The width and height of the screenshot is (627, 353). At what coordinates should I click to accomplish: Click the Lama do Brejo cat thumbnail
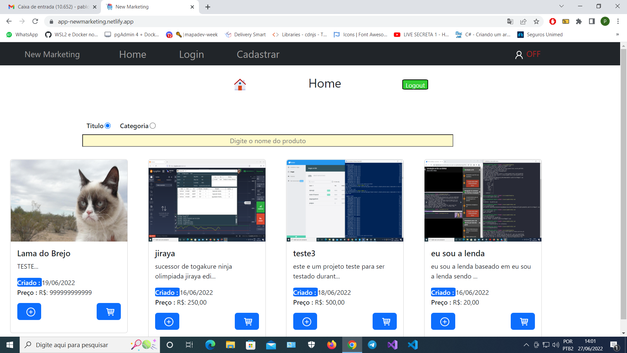69,200
